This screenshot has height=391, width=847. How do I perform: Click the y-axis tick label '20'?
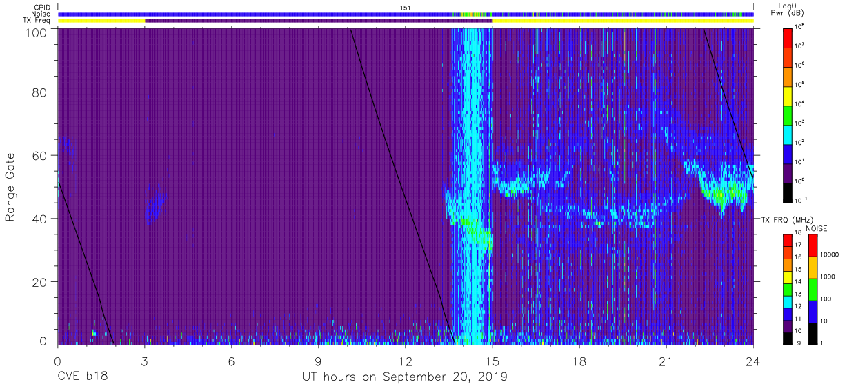[x=39, y=282]
